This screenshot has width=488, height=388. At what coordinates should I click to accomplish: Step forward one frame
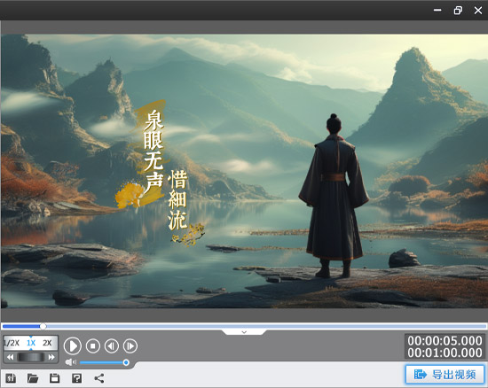coord(130,345)
